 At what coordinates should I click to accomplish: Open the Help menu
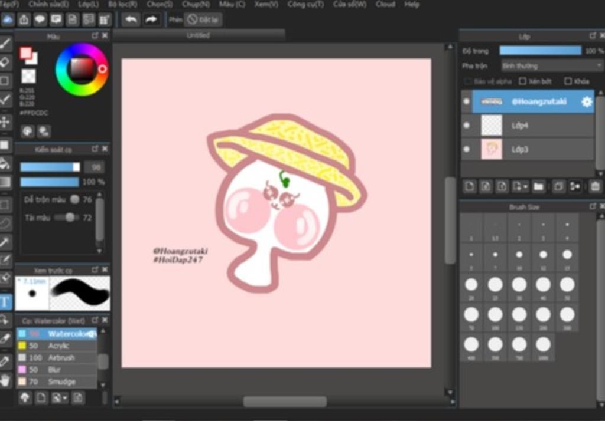(x=412, y=4)
